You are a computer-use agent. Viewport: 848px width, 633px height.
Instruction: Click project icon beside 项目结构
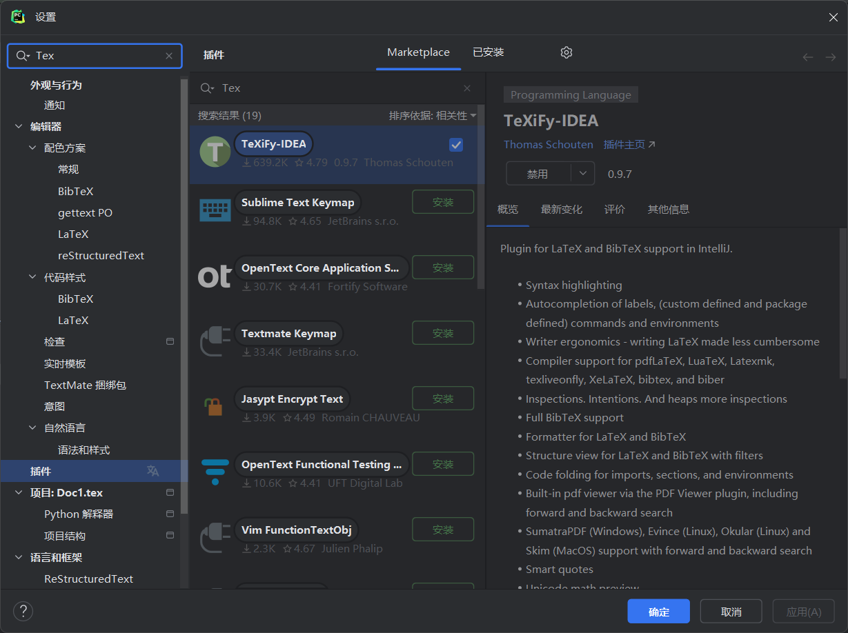pyautogui.click(x=170, y=535)
